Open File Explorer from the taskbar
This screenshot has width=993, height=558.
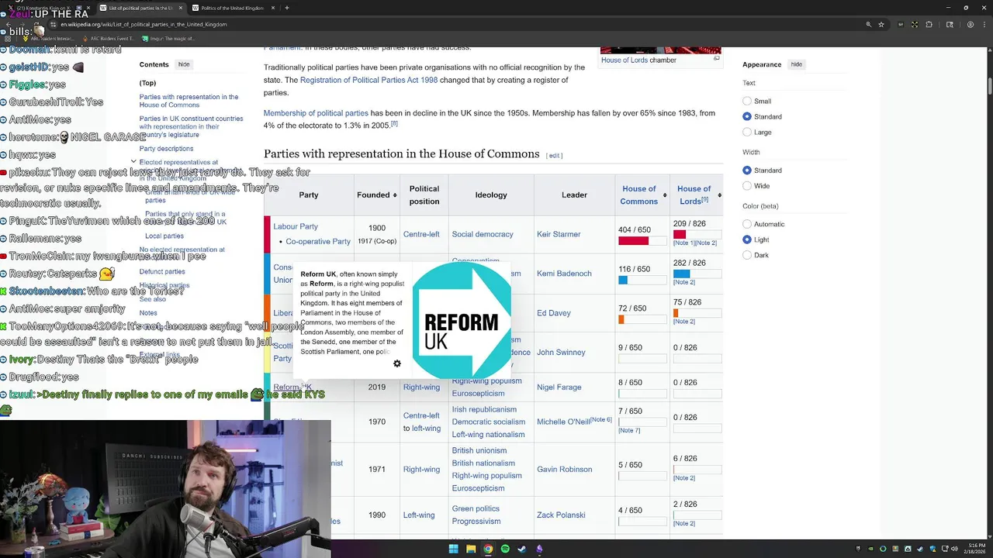click(471, 549)
